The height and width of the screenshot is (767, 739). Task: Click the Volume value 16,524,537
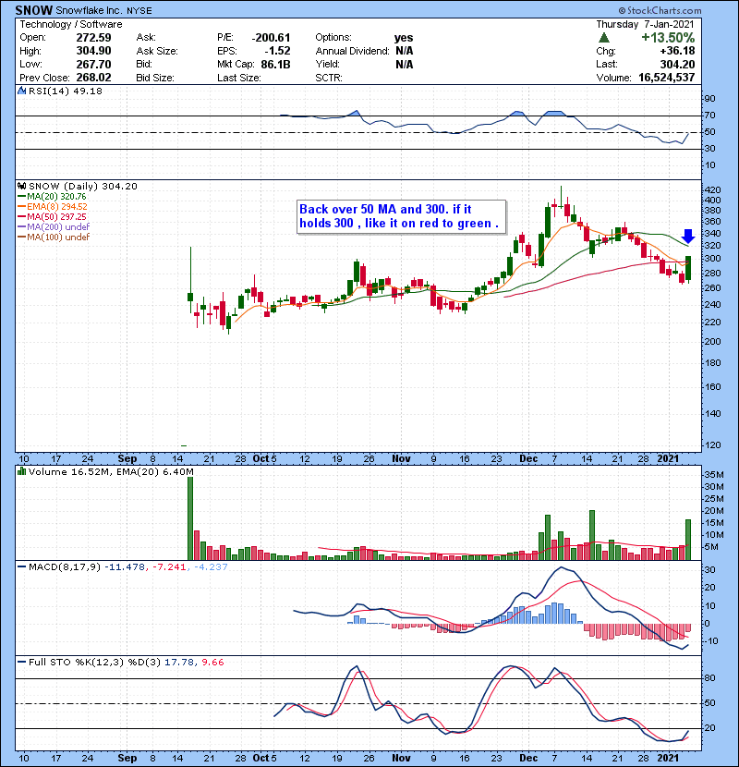coord(667,78)
